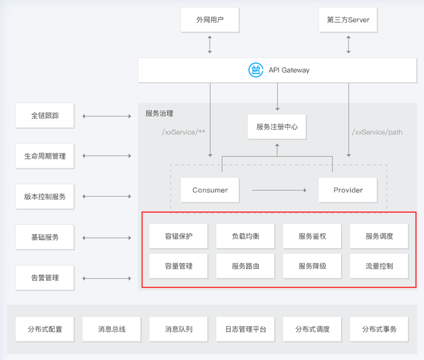This screenshot has width=424, height=360.
Task: Select the 第三方Server box
Action: (x=348, y=20)
